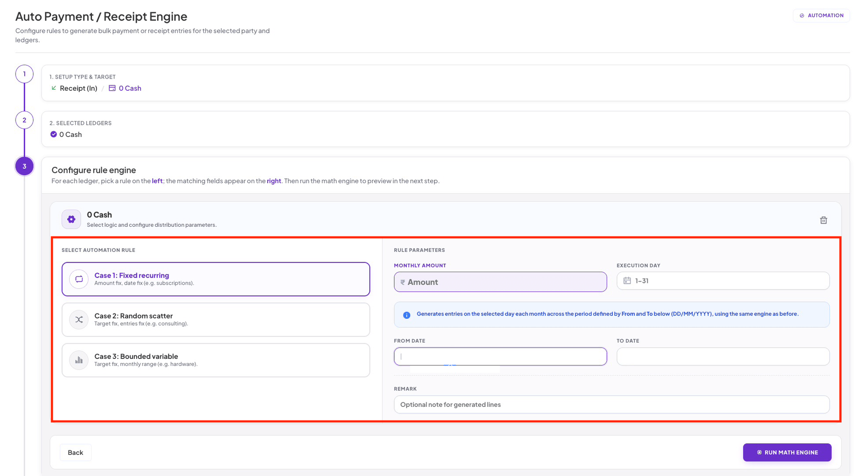Click the To Date input field
The width and height of the screenshot is (862, 476).
pos(723,357)
